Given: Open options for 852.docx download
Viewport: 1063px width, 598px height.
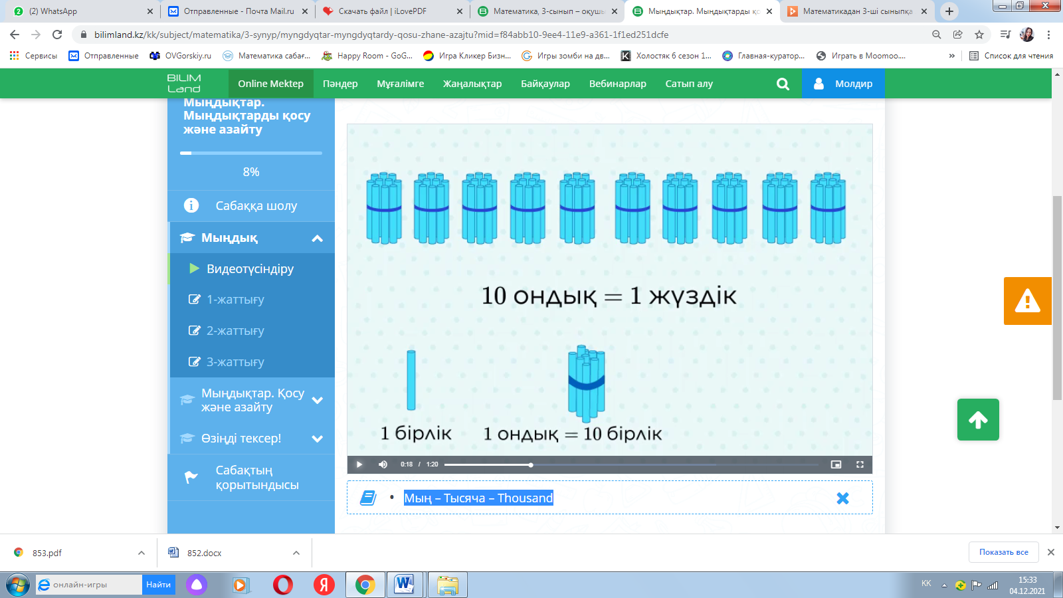Looking at the screenshot, I should tap(296, 553).
